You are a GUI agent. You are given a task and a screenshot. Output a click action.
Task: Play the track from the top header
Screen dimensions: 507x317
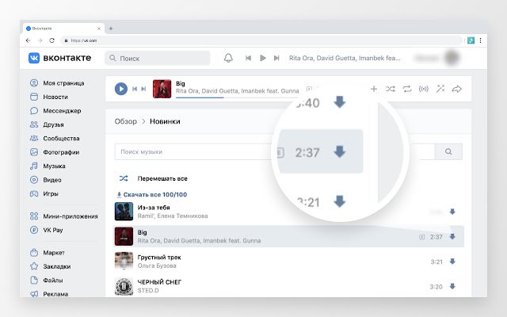pyautogui.click(x=263, y=58)
